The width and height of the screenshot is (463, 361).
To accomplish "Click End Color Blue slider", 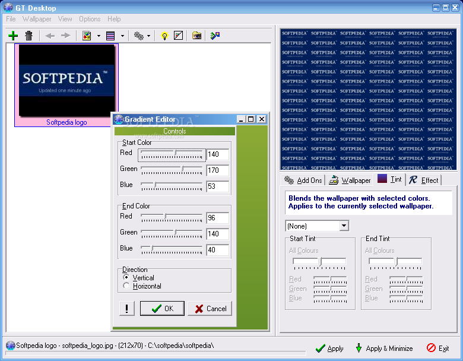I will point(172,250).
